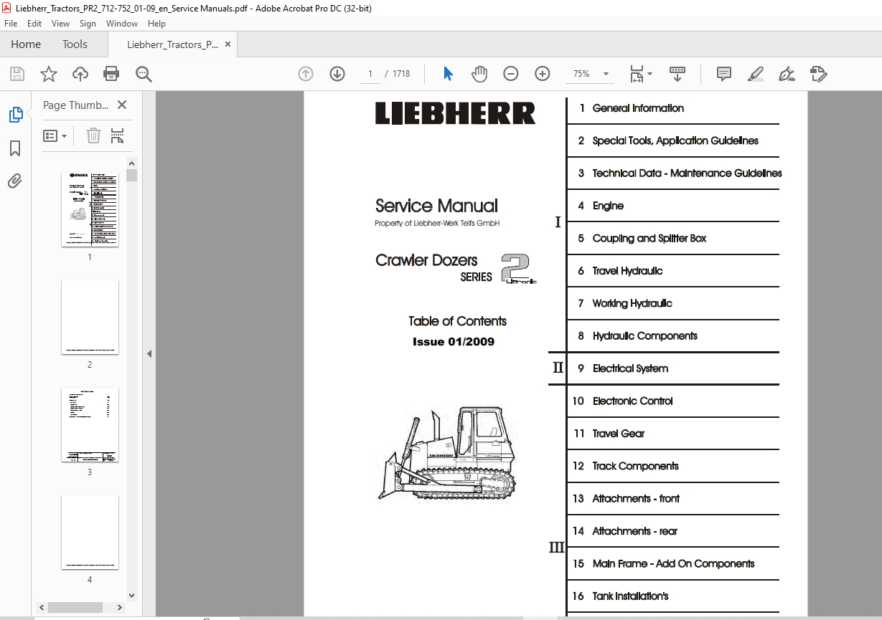The width and height of the screenshot is (882, 620).
Task: Switch to the Home tab
Action: [26, 44]
